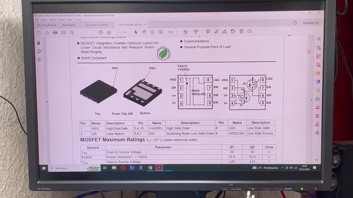The width and height of the screenshot is (353, 198).
Task: Collapse the right tools pane arrow
Action: [312, 100]
